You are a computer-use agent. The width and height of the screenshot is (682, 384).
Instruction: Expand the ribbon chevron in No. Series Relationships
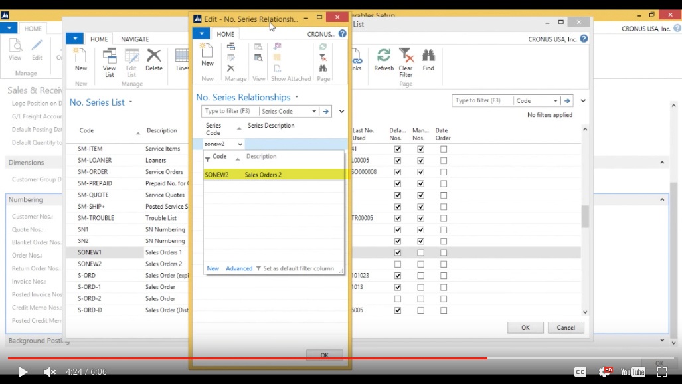tap(341, 111)
